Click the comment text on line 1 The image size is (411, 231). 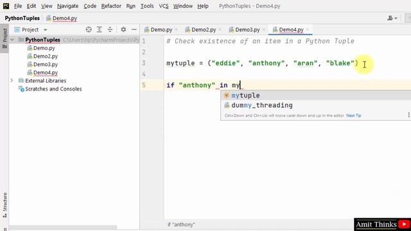coord(260,41)
